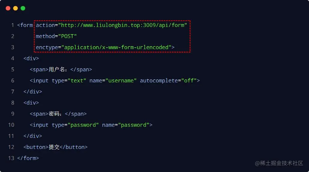The image size is (309, 172).
Task: Click the yellow minimize dot
Action: (x=15, y=8)
